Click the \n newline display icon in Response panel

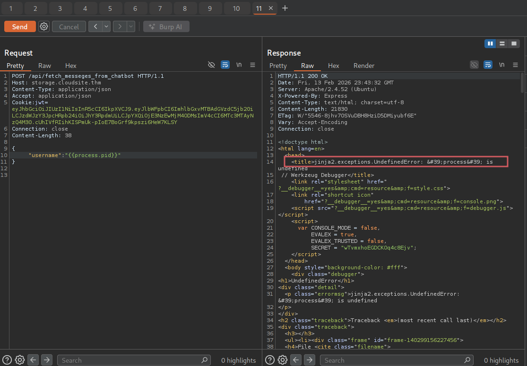501,65
